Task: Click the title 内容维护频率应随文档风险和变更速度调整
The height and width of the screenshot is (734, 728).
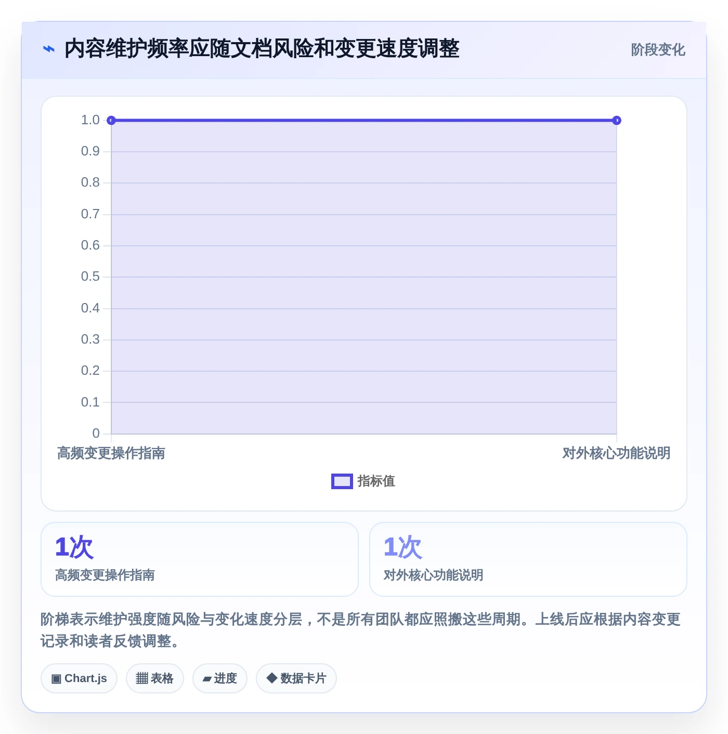Action: [x=262, y=49]
